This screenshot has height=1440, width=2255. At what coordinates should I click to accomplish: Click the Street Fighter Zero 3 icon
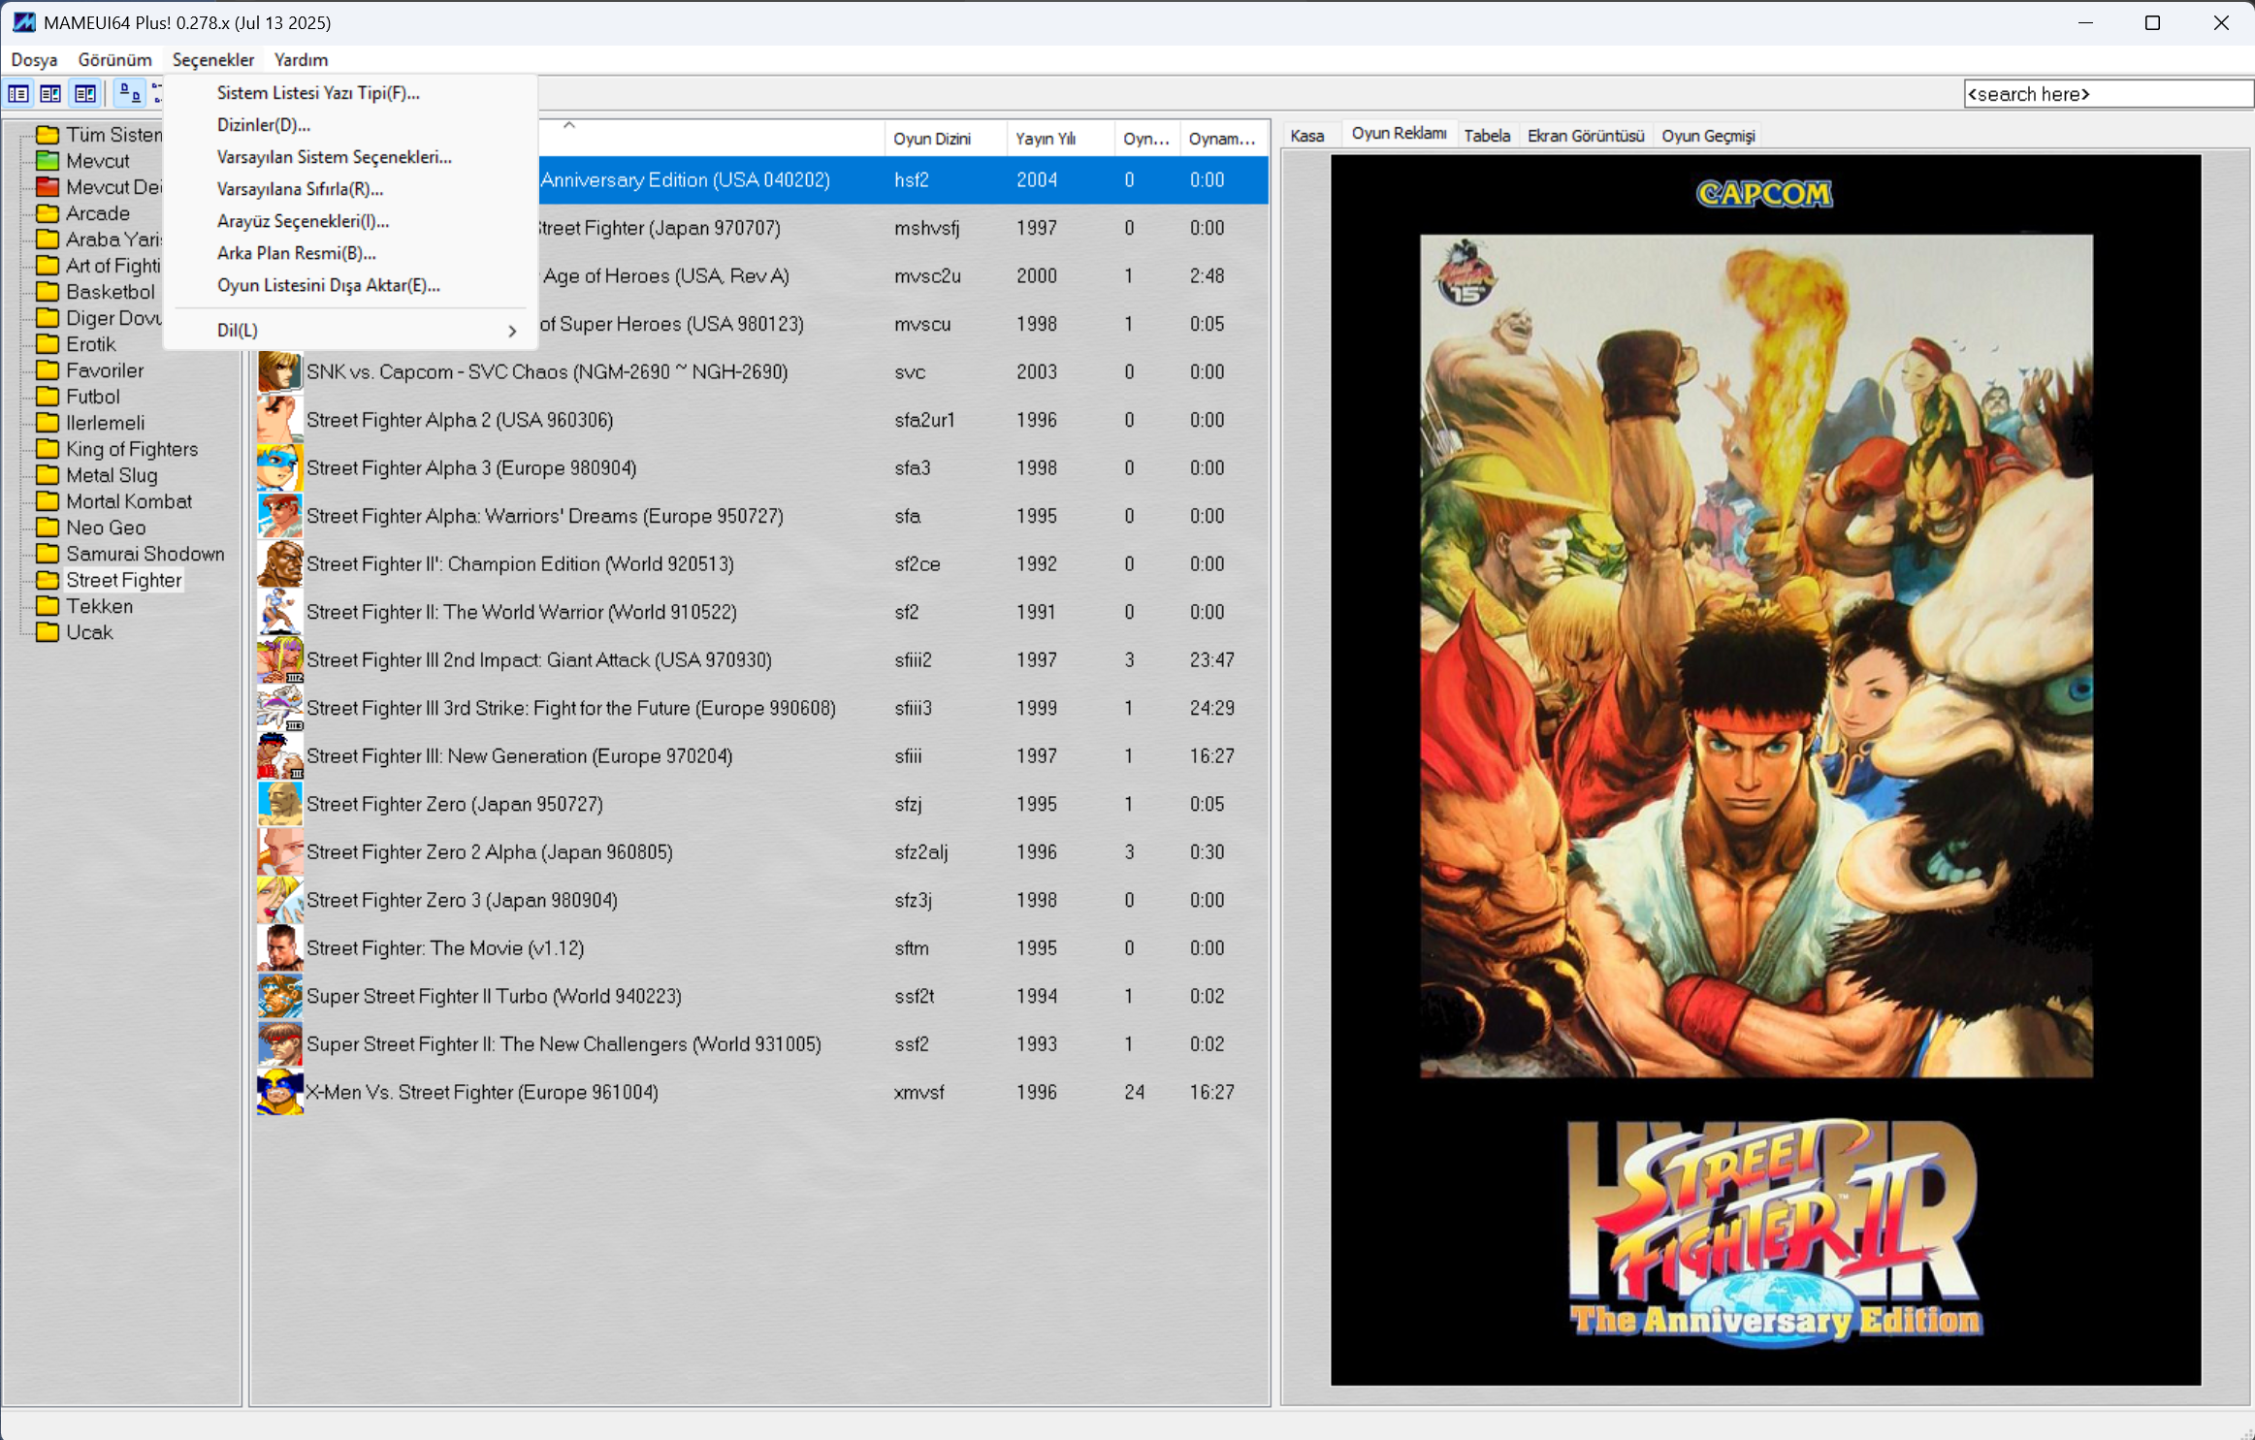coord(279,900)
